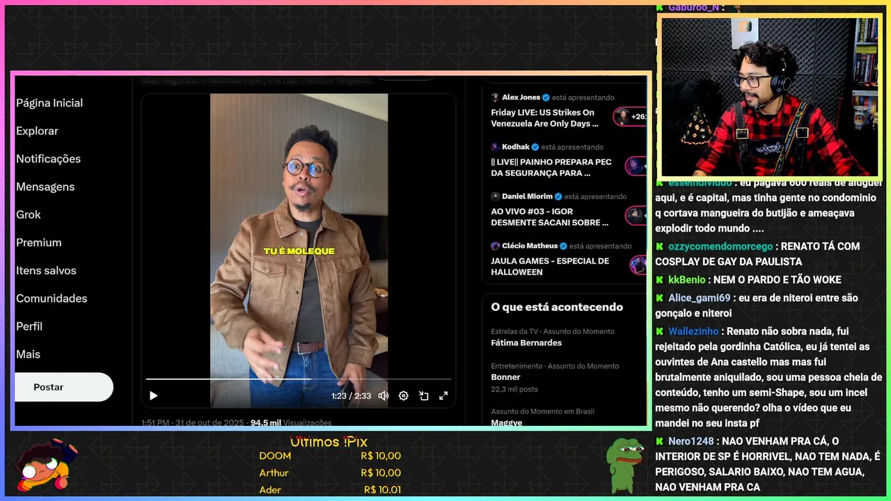Image resolution: width=891 pixels, height=501 pixels.
Task: Click Kick badge beside Wallezinho
Action: tap(660, 331)
